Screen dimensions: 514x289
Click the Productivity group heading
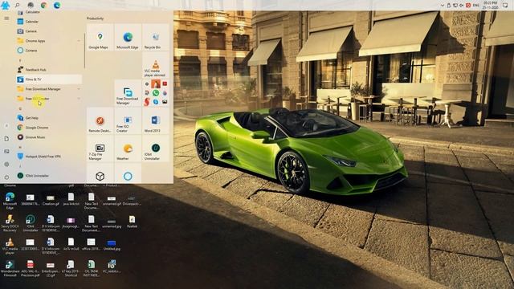point(96,18)
